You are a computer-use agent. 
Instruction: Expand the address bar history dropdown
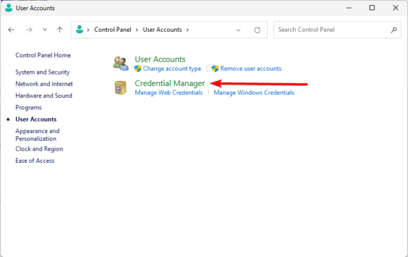tap(238, 30)
